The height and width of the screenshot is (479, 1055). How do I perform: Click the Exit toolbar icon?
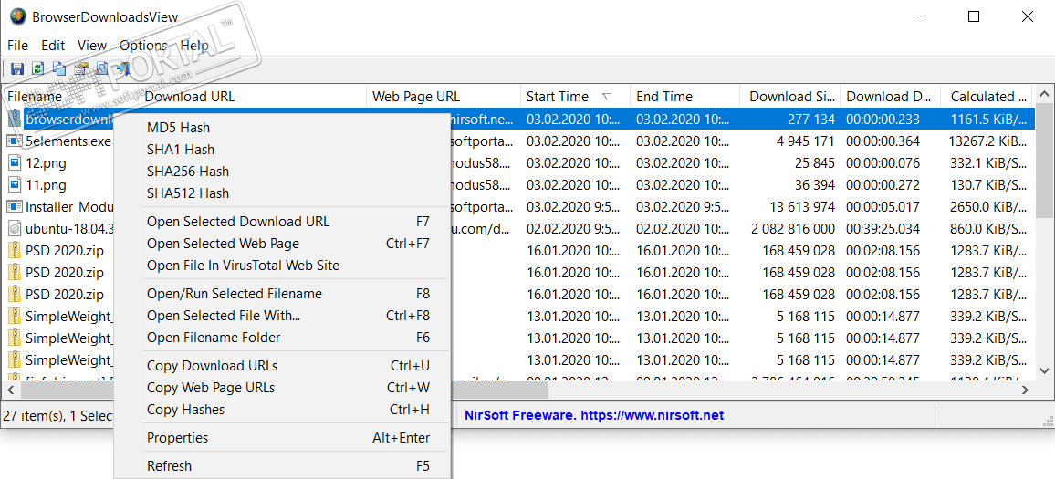[x=121, y=68]
